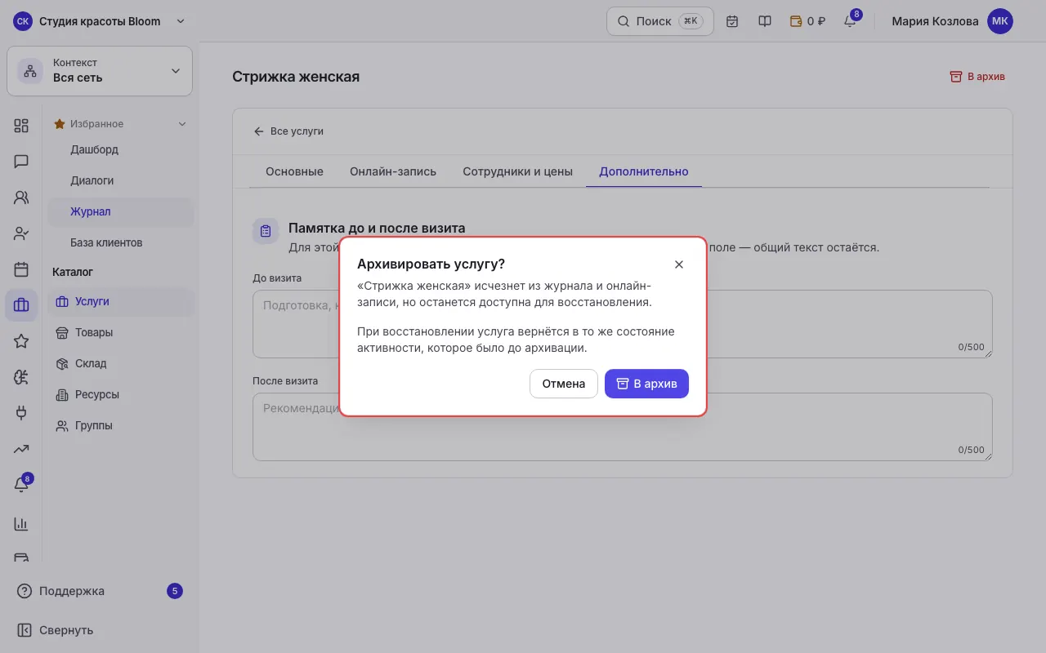Screen dimensions: 1046x653
Task: Confirm with the purple "В архив" dialog button
Action: 646,384
